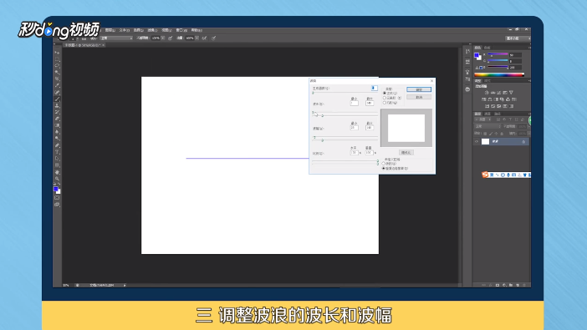Screen dimensions: 587x330
Task: Open the status bar info arrow
Action: (x=125, y=286)
